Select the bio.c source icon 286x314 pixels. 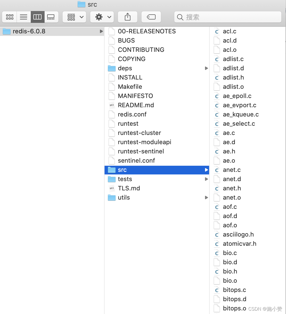tap(217, 253)
